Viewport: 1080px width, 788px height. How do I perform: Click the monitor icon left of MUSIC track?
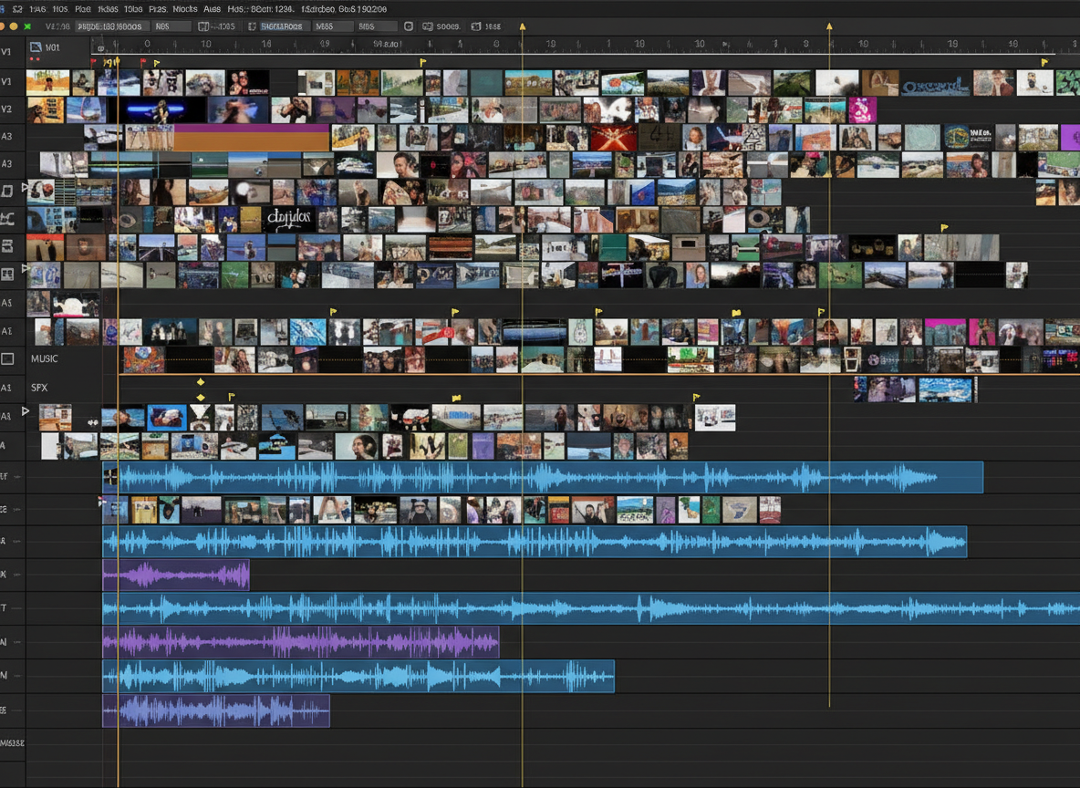coord(7,359)
